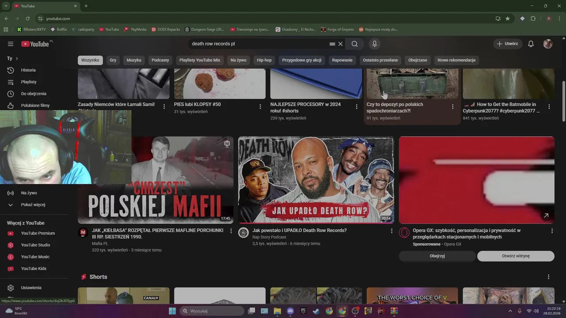The height and width of the screenshot is (318, 566).
Task: Open Steam from the taskbar
Action: point(316,311)
